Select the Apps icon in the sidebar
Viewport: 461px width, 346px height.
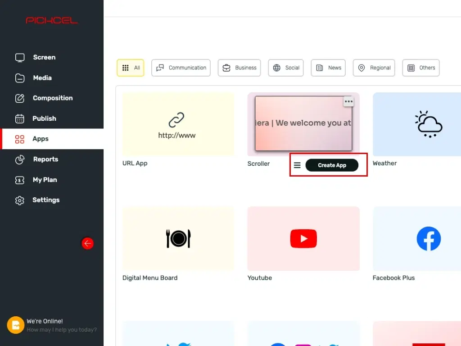point(20,139)
